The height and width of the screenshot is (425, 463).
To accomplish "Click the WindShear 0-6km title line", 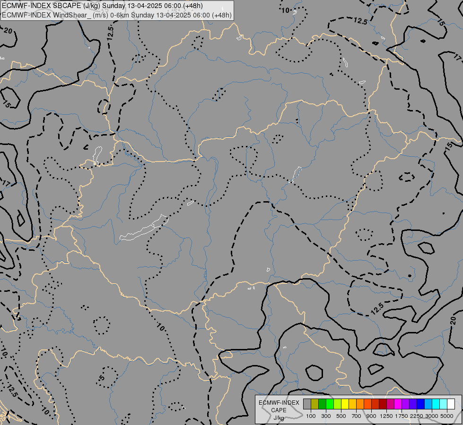I will [117, 15].
